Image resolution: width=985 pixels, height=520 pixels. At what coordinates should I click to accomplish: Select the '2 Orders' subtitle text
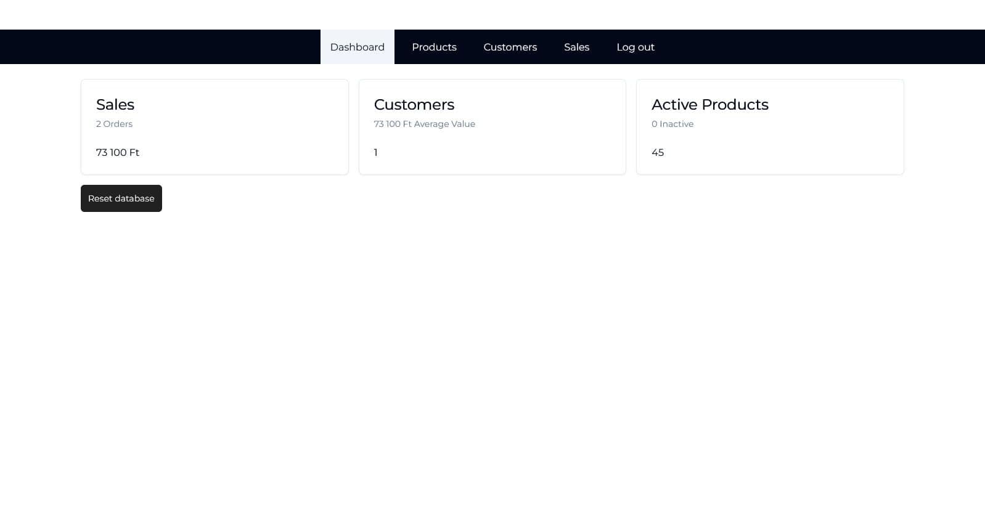point(114,124)
